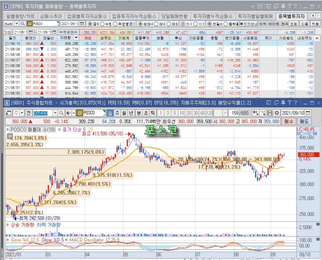Select the 매수 radio button
322x260 pixels.
pos(156,24)
